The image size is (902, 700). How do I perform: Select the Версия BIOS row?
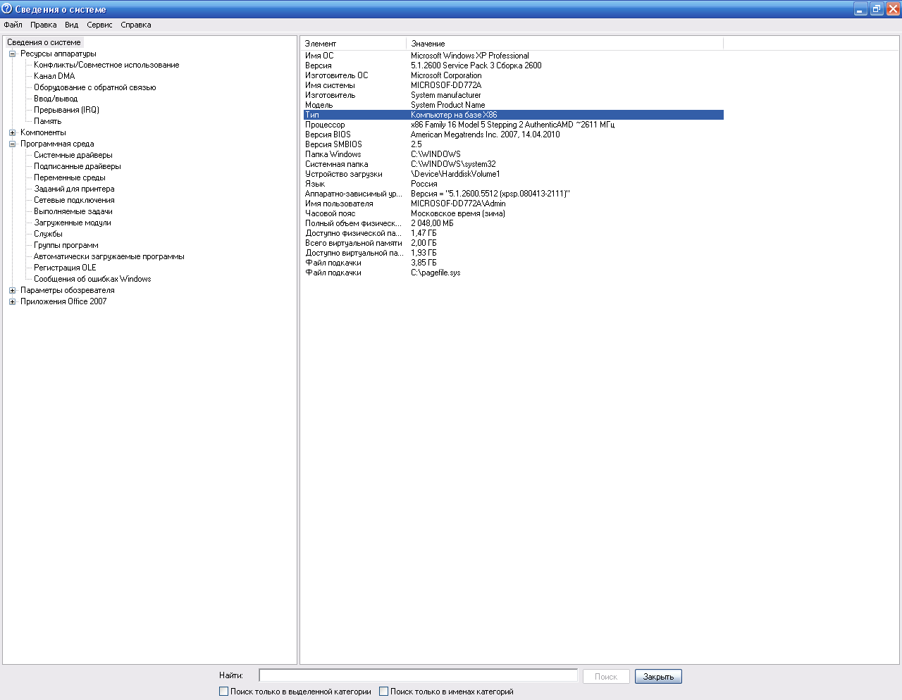coord(514,135)
